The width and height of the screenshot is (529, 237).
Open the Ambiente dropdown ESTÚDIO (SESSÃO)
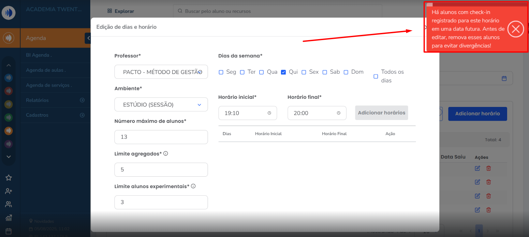tap(161, 105)
